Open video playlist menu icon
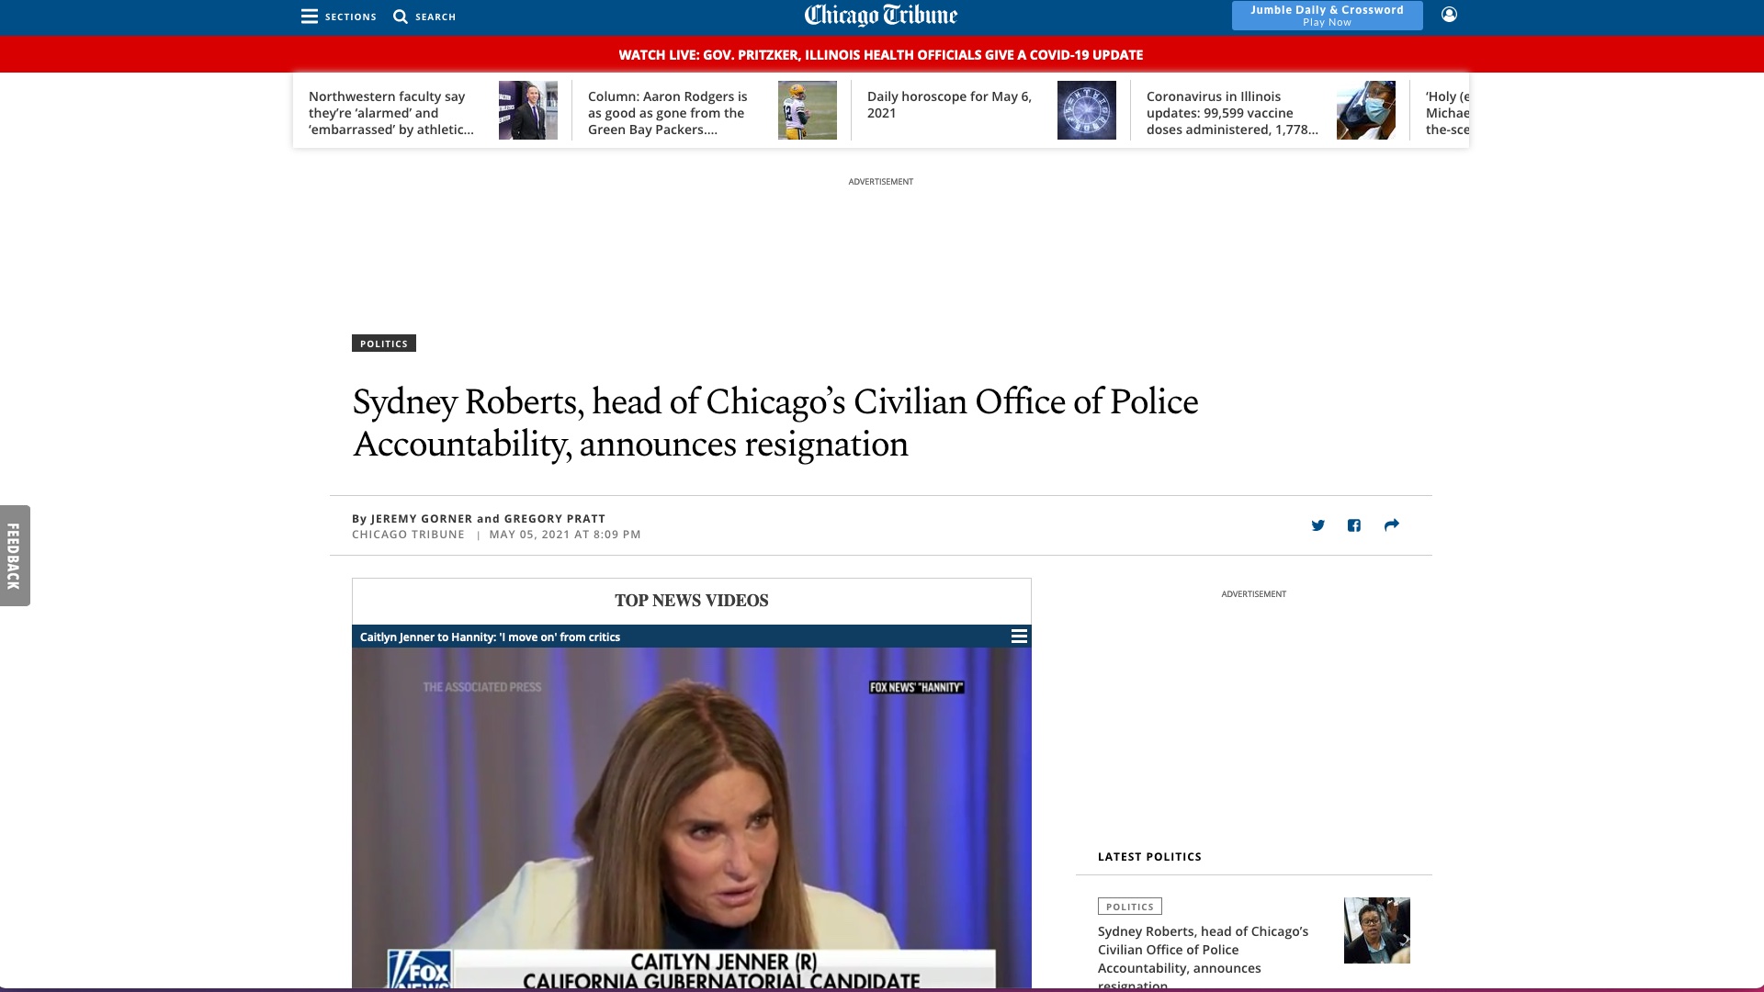1764x992 pixels. pos(1019,637)
